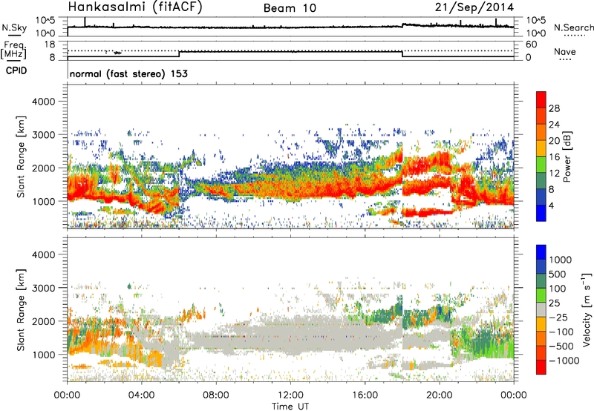594x411 pixels.
Task: Click the '20:00' time axis tick label
Action: pos(439,395)
